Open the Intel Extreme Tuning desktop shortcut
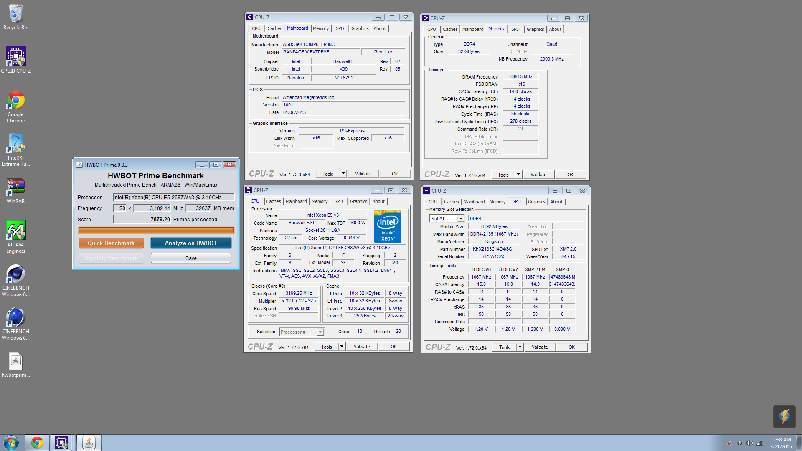Image resolution: width=802 pixels, height=451 pixels. 16,150
